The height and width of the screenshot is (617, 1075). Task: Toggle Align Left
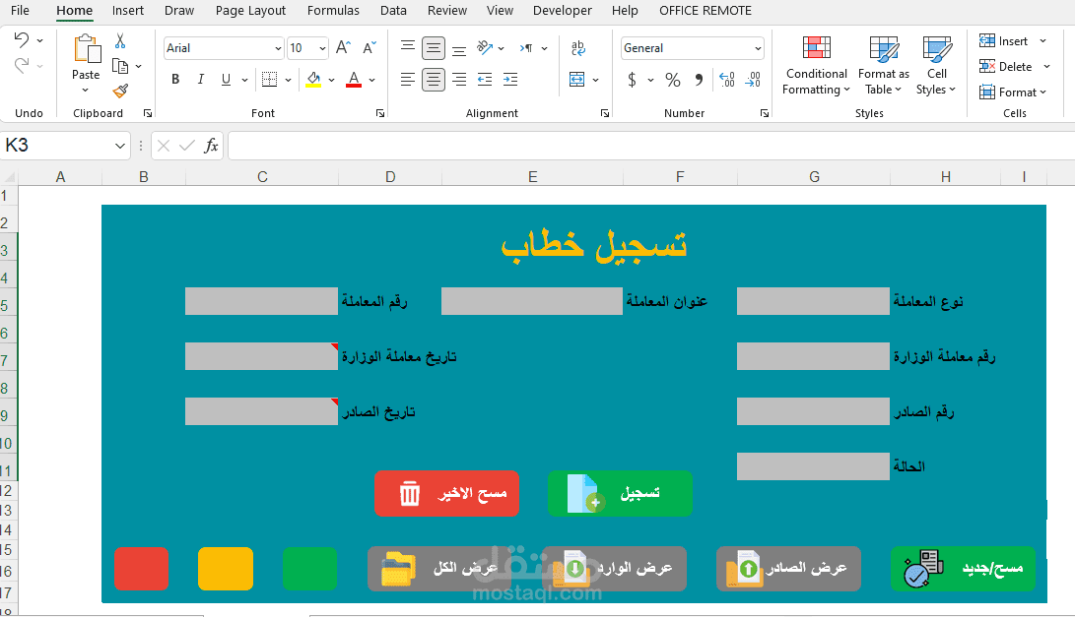tap(408, 80)
